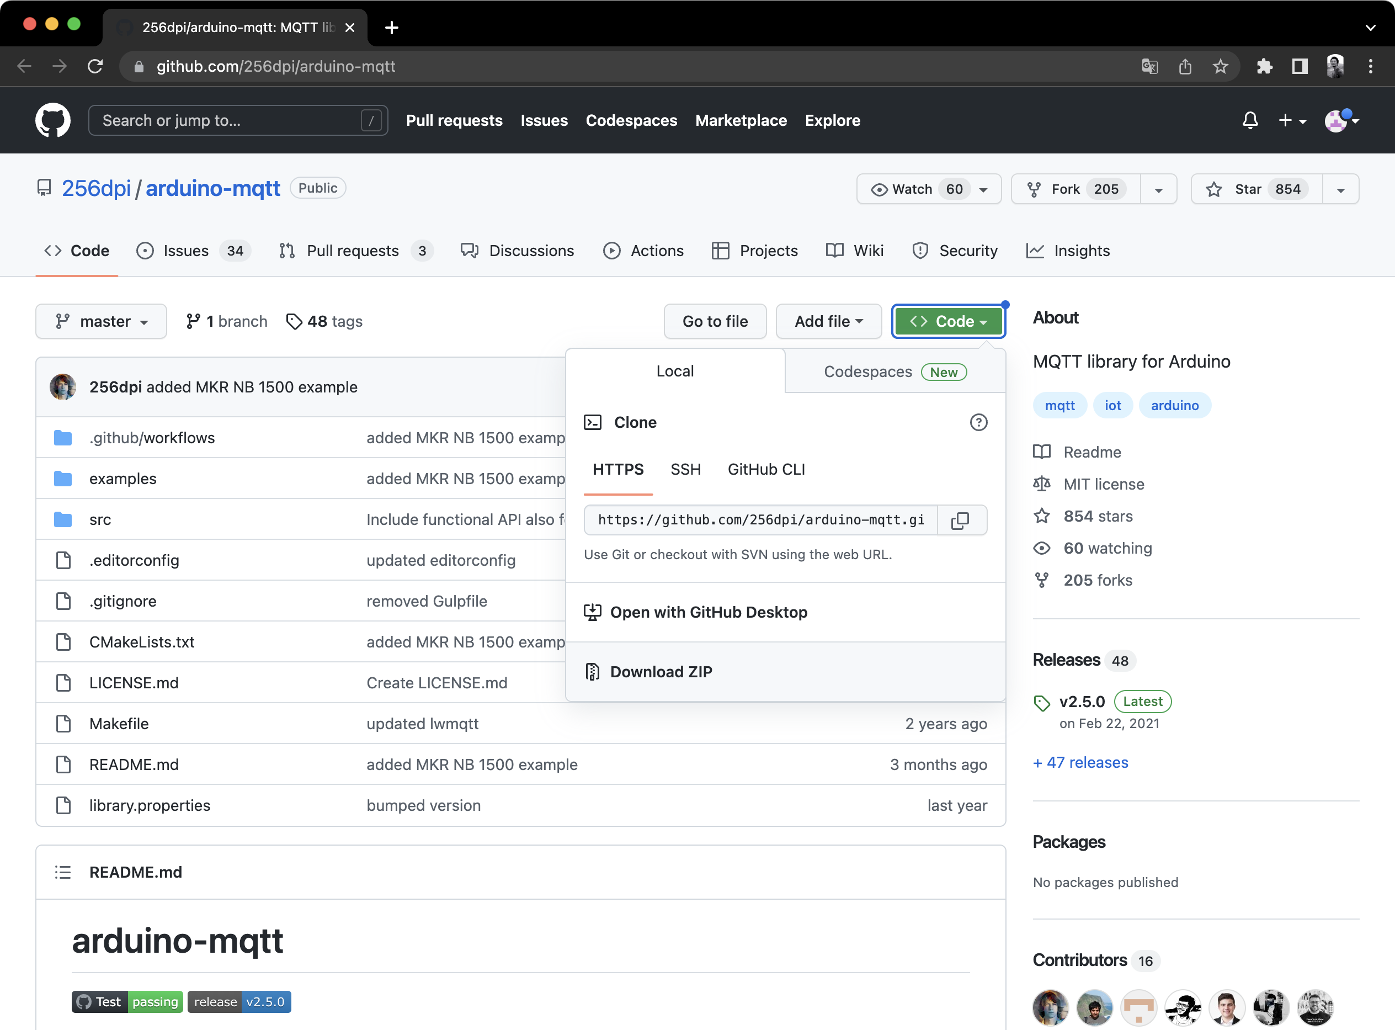Screen dimensions: 1395x1030
Task: Click Open with GitHub Desktop
Action: click(785, 612)
